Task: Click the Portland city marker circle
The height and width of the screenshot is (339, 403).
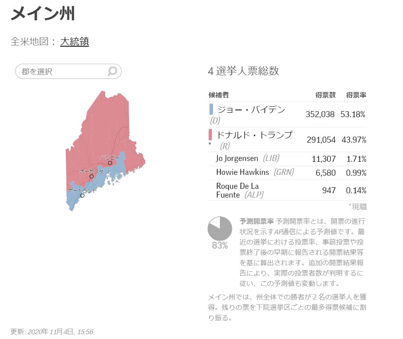Action: coord(83,196)
